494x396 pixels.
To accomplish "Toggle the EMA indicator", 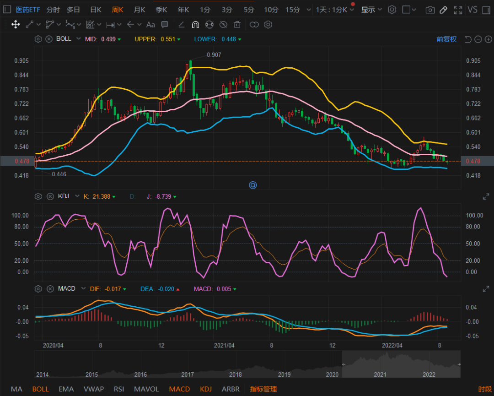I will pos(66,389).
